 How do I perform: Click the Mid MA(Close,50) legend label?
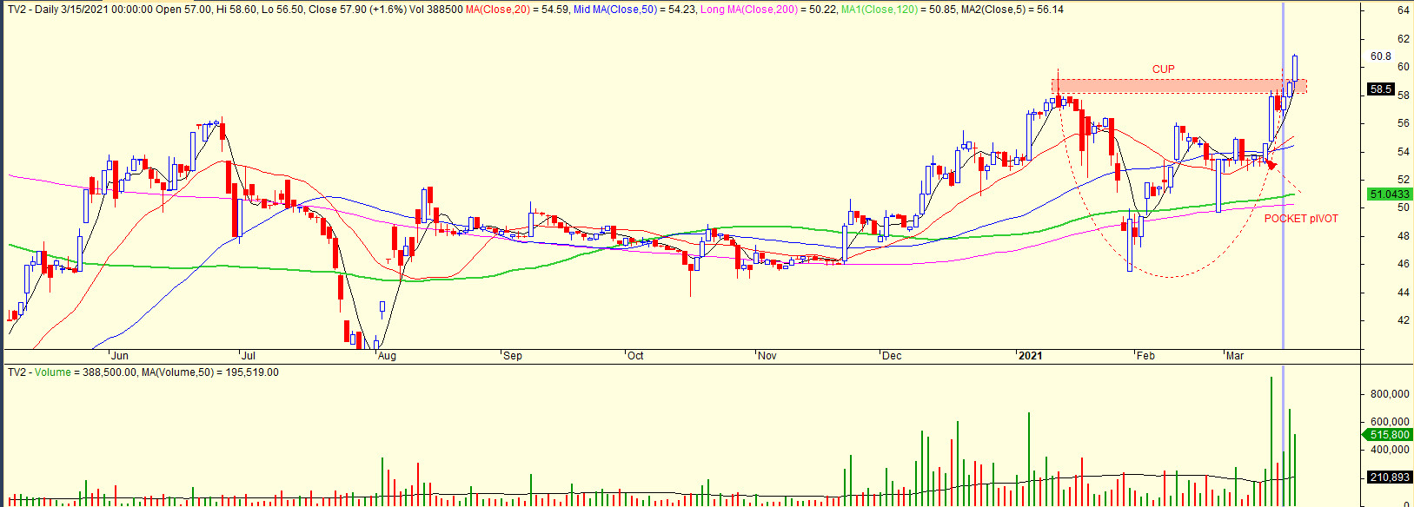click(x=615, y=10)
